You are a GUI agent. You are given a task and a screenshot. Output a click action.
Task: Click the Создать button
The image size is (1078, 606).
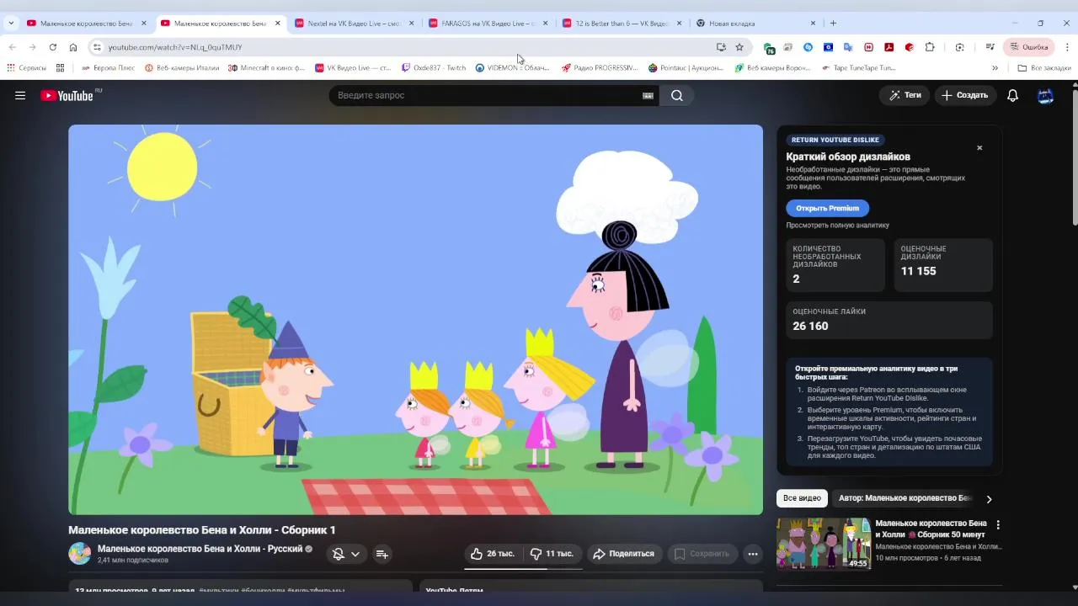tap(965, 95)
